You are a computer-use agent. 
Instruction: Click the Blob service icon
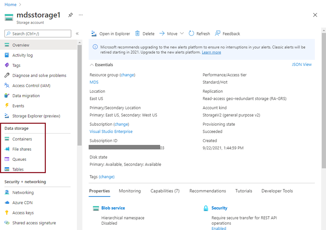(96, 208)
